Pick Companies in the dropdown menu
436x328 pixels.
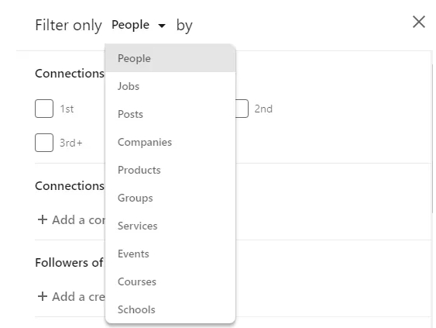170,142
